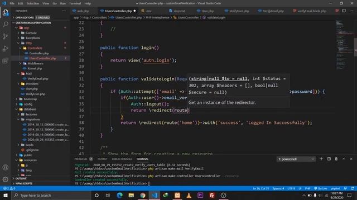Switch to the Output panel tab
This screenshot has width=357, height=200.
pyautogui.click(x=103, y=159)
